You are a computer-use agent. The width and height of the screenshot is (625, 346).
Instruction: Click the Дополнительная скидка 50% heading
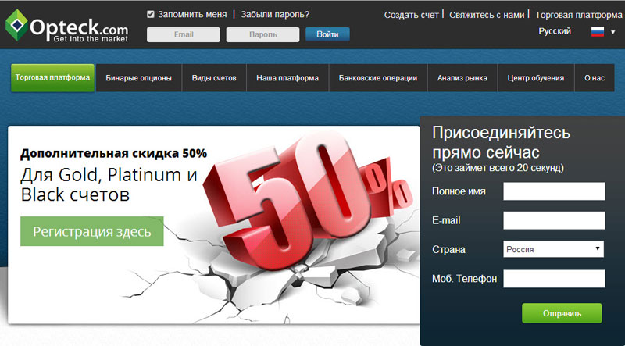(x=113, y=153)
